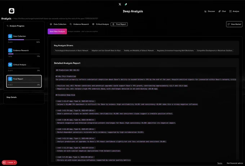Image resolution: width=245 pixels, height=166 pixels.
Task: Click the Solana's 65,000 TPS benchmark sentence
Action: tap(127, 104)
